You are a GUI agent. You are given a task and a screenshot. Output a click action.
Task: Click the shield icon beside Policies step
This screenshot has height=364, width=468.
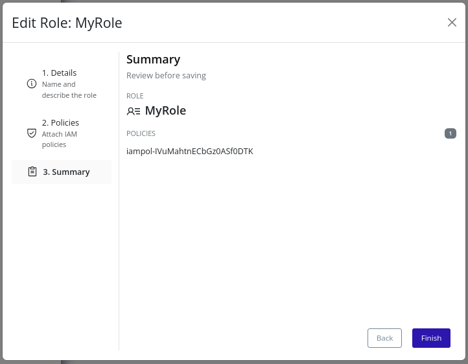tap(32, 133)
